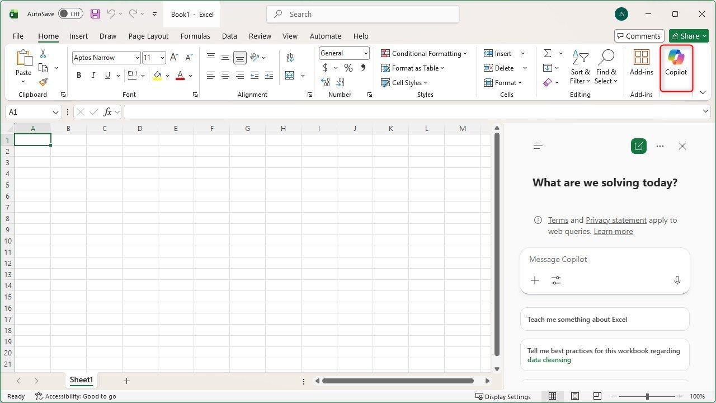Image resolution: width=716 pixels, height=403 pixels.
Task: Open the Automate tab
Action: (326, 36)
